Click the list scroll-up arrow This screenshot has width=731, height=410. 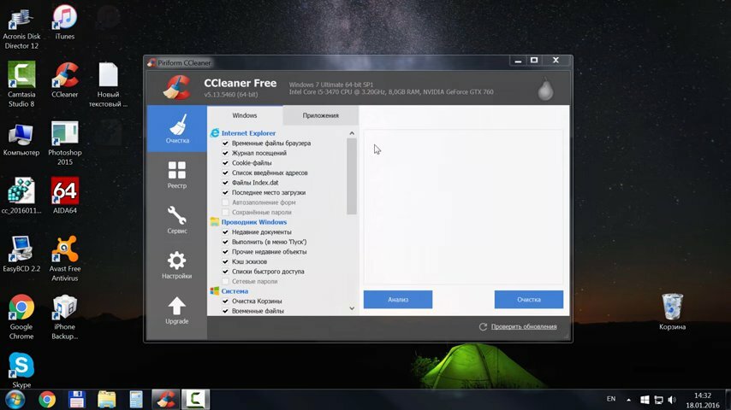(x=352, y=133)
